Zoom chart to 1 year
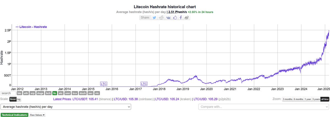The height and width of the screenshot is (117, 330). [307, 99]
